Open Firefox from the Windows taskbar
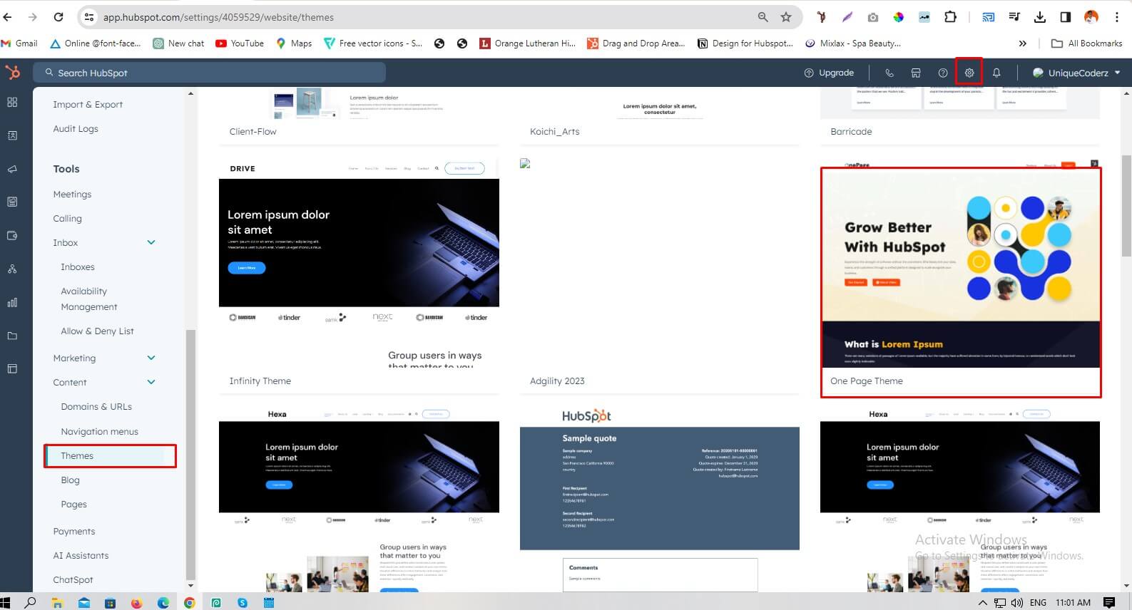This screenshot has width=1132, height=610. tap(136, 603)
